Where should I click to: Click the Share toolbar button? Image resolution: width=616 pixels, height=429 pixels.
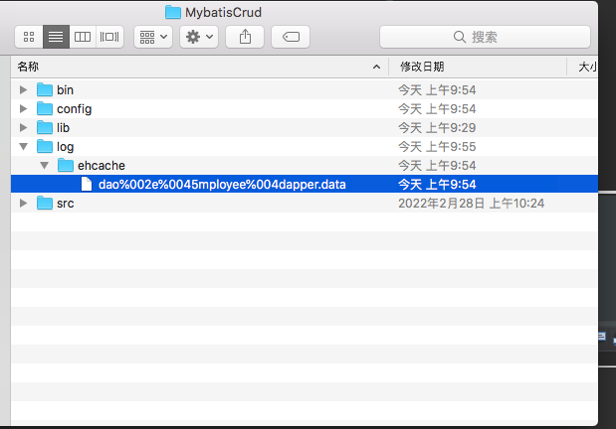coord(245,37)
